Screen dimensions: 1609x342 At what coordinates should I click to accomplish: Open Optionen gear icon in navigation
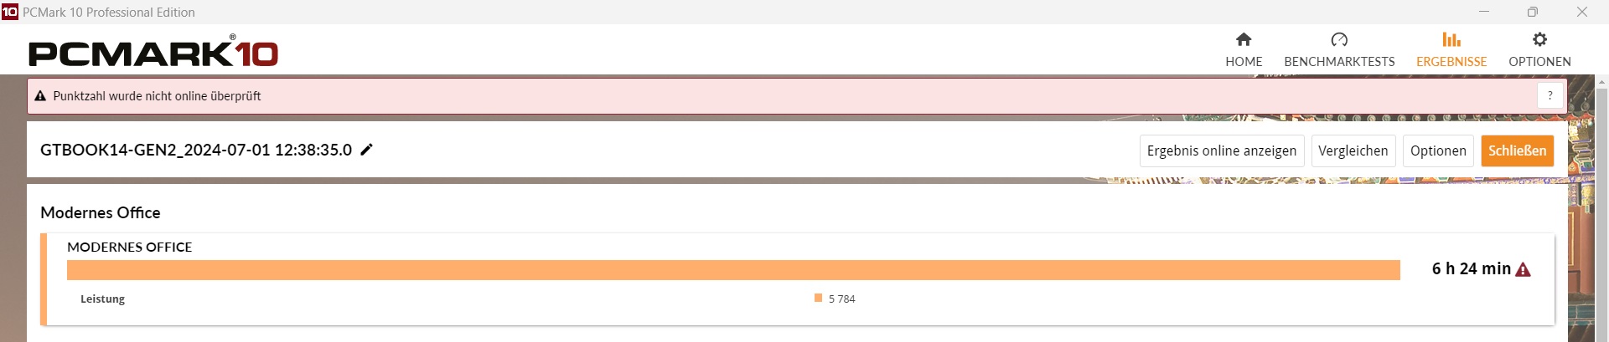click(x=1539, y=39)
